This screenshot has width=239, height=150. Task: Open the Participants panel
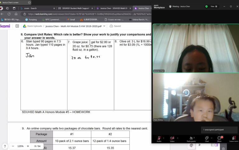(x=191, y=139)
